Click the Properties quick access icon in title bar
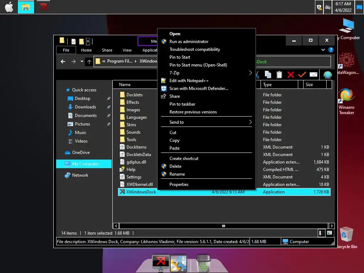This screenshot has width=364, height=273. click(74, 41)
